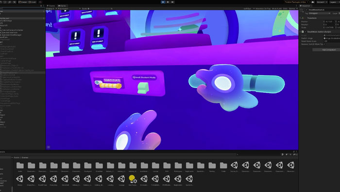Viewport: 340px width, 192px height.
Task: Click the Pause button in the top toolbar
Action: click(168, 2)
